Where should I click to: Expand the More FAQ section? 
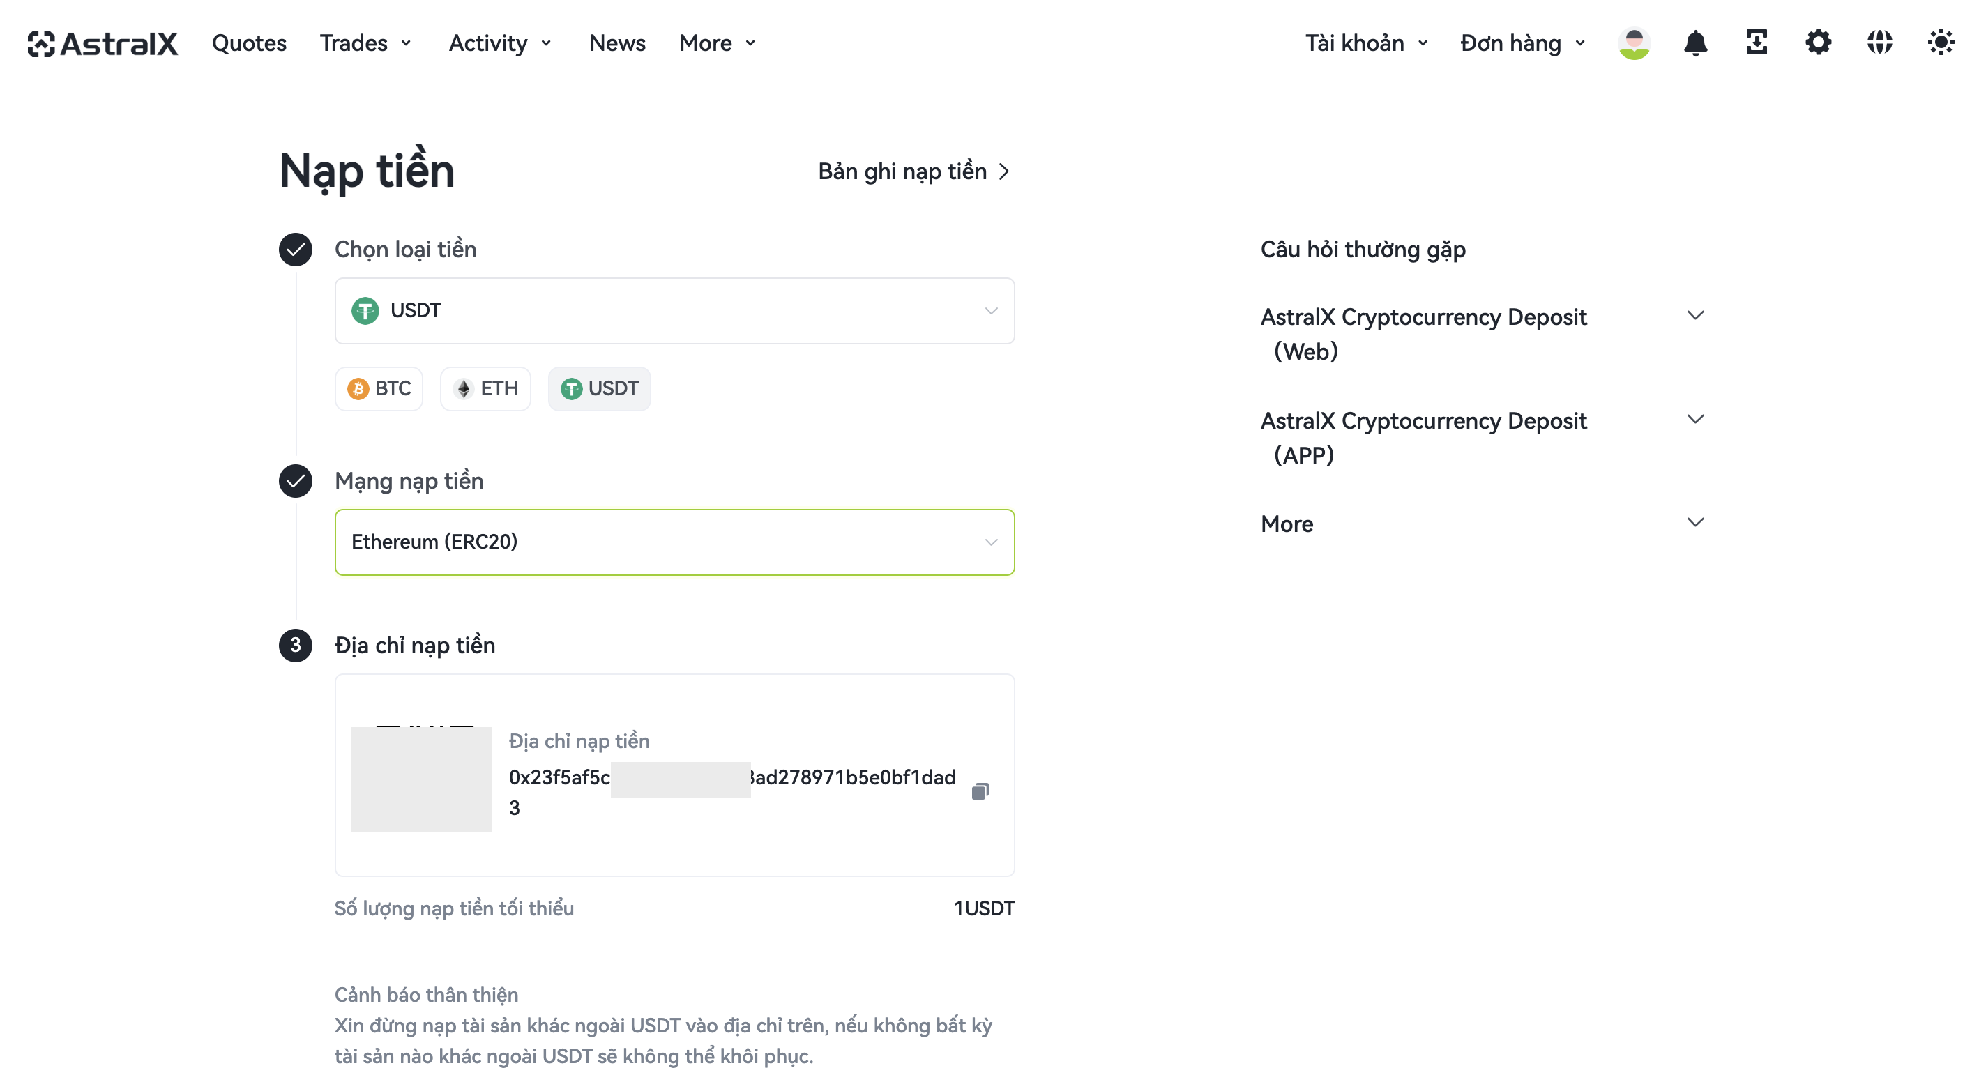click(x=1483, y=524)
